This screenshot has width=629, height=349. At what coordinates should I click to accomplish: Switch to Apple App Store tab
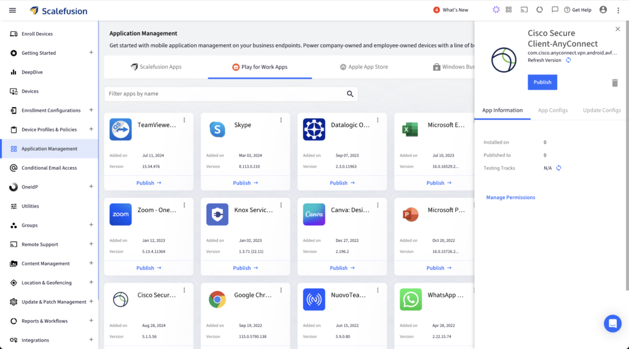point(364,67)
